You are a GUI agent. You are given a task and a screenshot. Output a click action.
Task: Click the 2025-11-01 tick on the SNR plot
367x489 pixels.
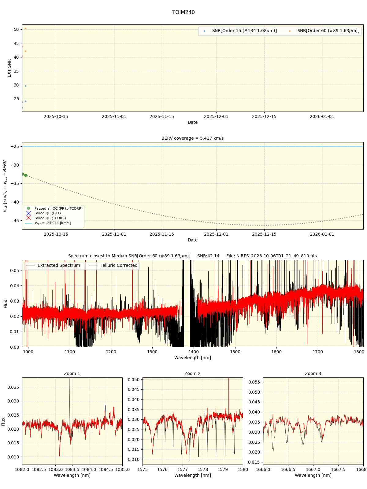[x=114, y=116]
